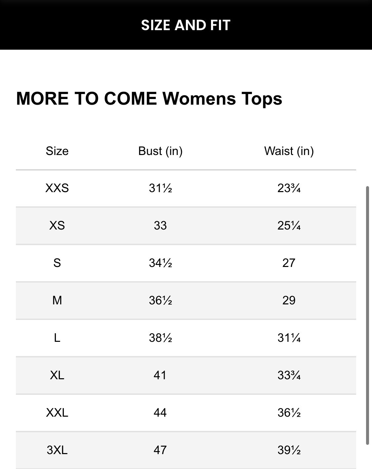Select the XS size label
Image resolution: width=372 pixels, height=469 pixels.
coord(57,226)
